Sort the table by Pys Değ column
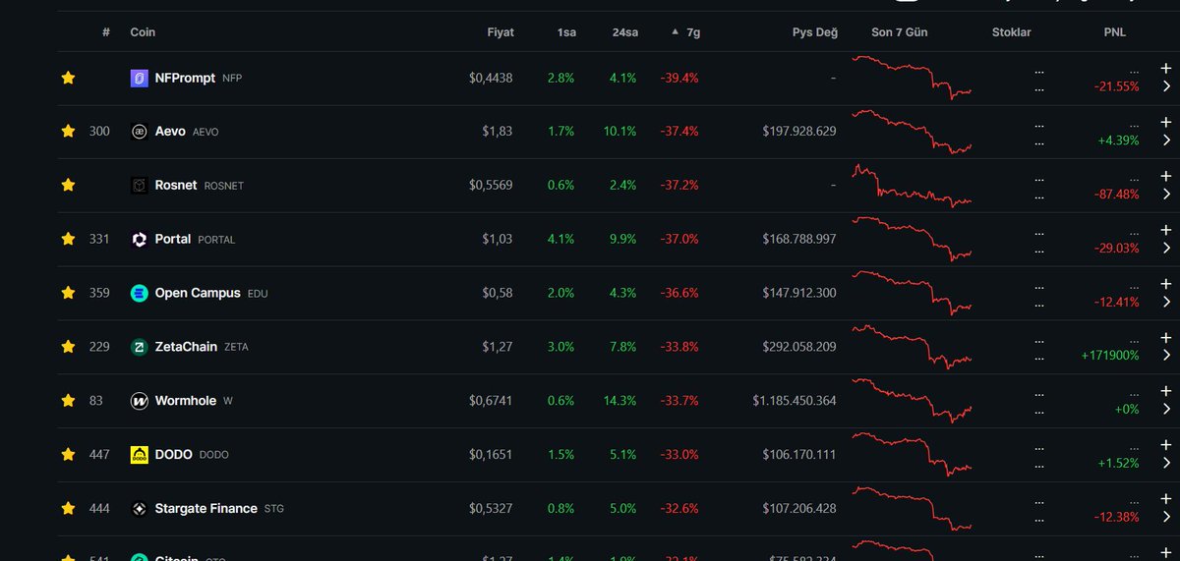 tap(815, 32)
